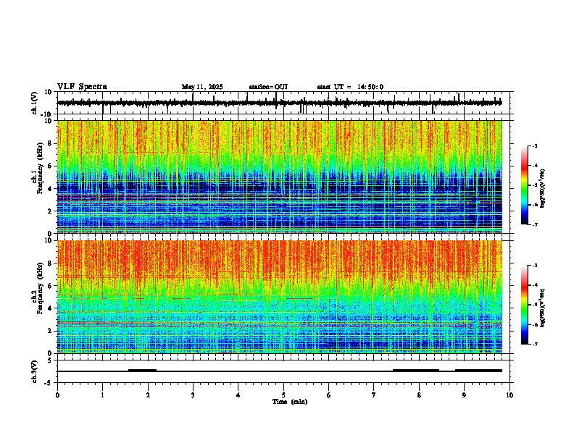Click the ch.1(V) waveform trace panel
The image size is (574, 443).
pos(285,103)
